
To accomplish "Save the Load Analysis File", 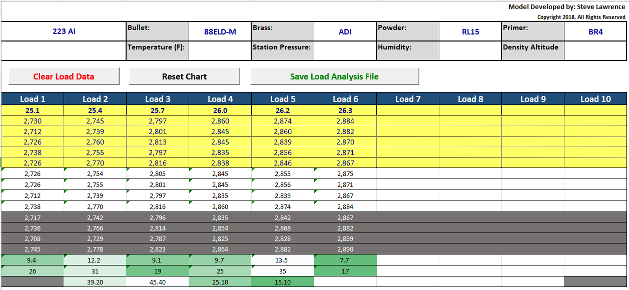I will coord(334,76).
